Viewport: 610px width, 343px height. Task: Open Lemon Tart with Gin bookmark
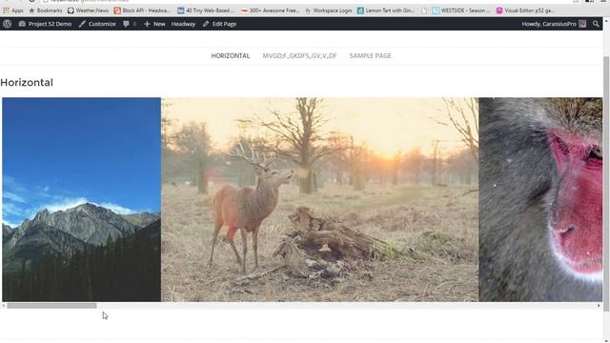[x=386, y=10]
